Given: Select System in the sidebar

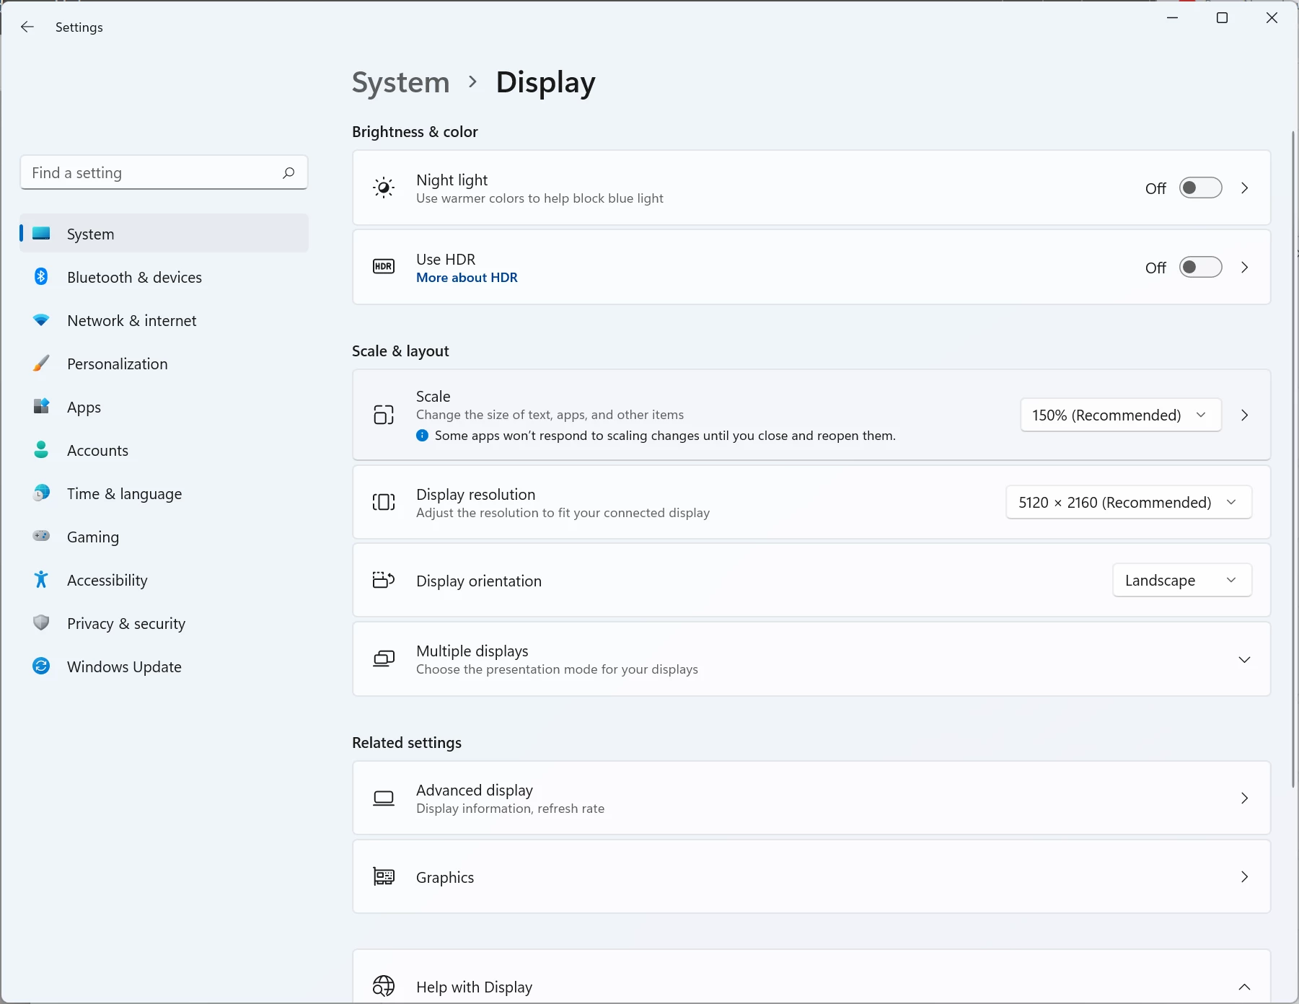Looking at the screenshot, I should pos(164,234).
